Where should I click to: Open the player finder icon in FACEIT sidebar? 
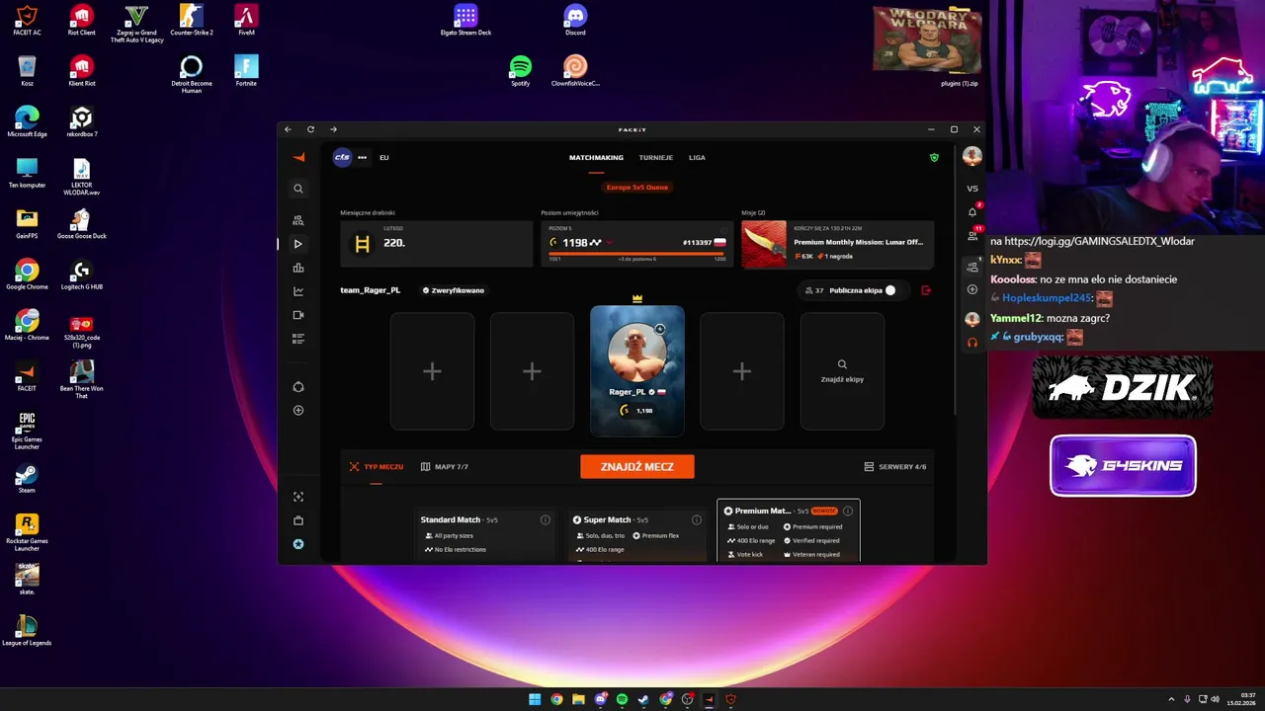(298, 220)
